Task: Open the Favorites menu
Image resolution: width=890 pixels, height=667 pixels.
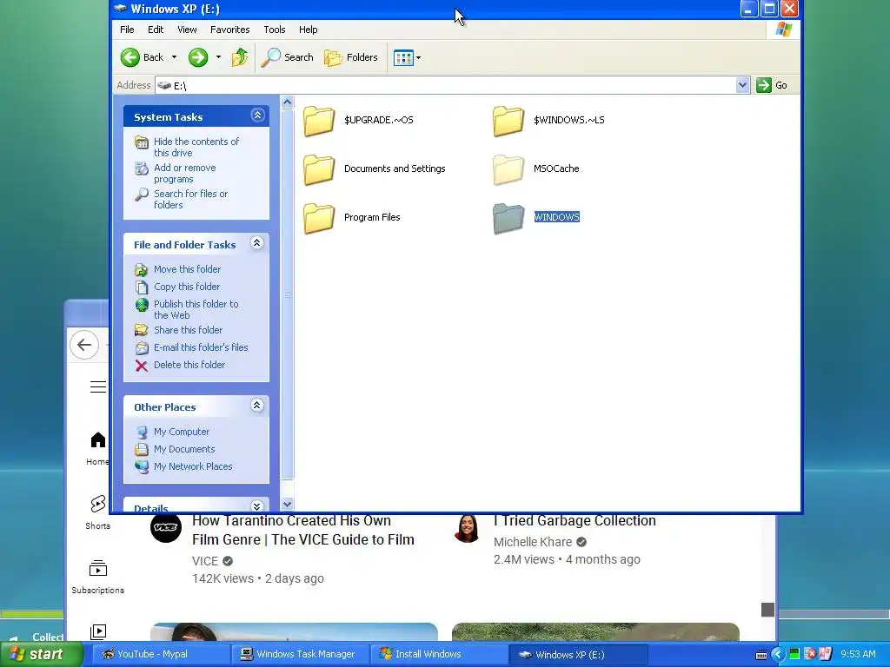Action: tap(229, 30)
